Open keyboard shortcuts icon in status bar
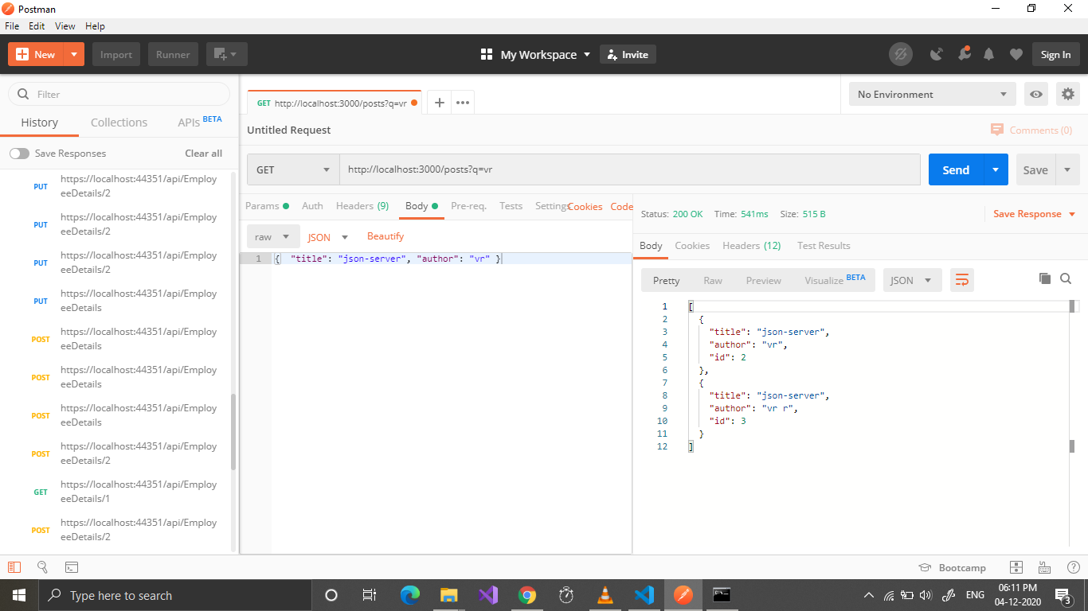Viewport: 1088px width, 611px height. point(1044,567)
